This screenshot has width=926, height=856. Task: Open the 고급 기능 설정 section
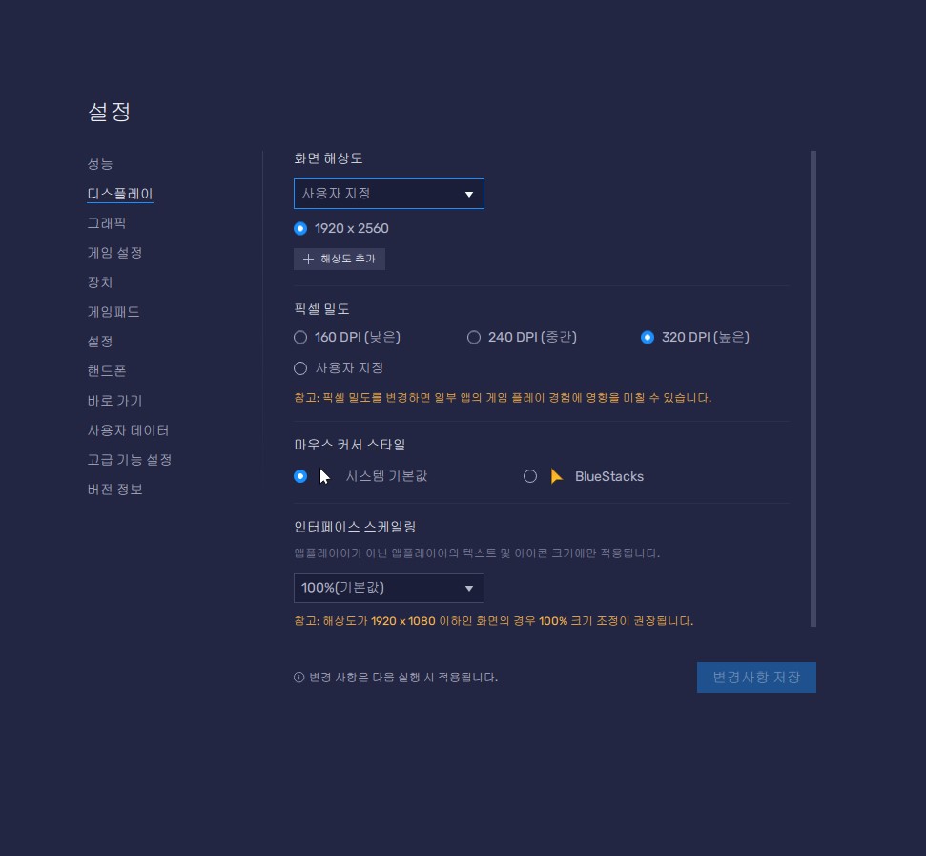coord(129,460)
